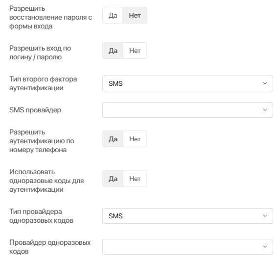Click the "Разрешить вход по логину / паролю" label
The height and width of the screenshot is (262, 278).
(x=40, y=52)
